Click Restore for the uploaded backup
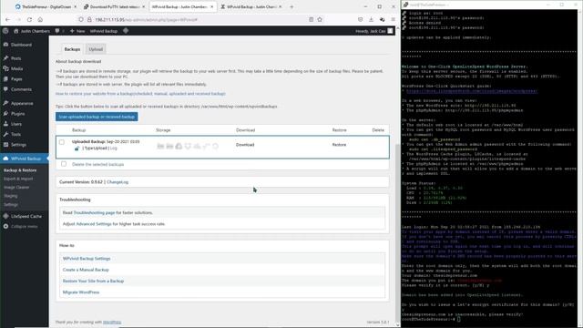 tap(339, 145)
